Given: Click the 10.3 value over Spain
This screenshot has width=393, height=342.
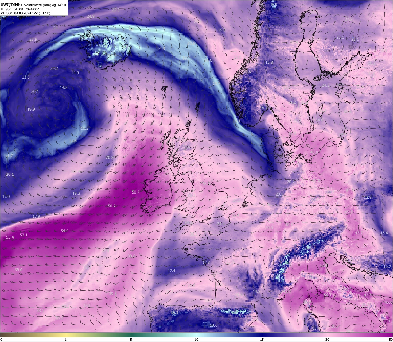Looking at the screenshot, I should 174,313.
